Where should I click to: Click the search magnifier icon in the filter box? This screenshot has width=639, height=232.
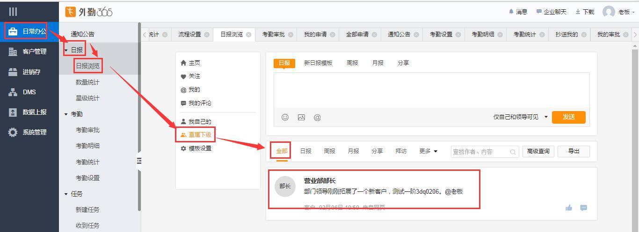point(513,152)
